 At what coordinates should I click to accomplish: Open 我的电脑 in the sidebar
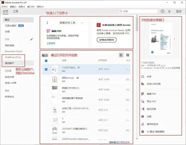coord(10,45)
